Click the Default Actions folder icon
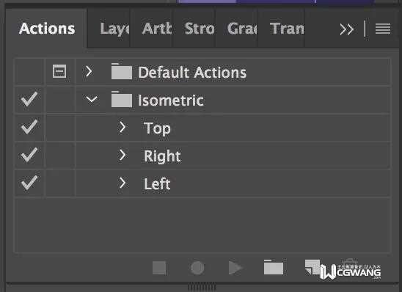The width and height of the screenshot is (402, 292). click(x=122, y=71)
